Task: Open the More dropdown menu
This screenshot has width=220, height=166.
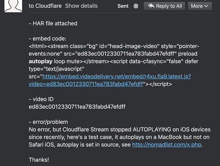Action: [199, 6]
